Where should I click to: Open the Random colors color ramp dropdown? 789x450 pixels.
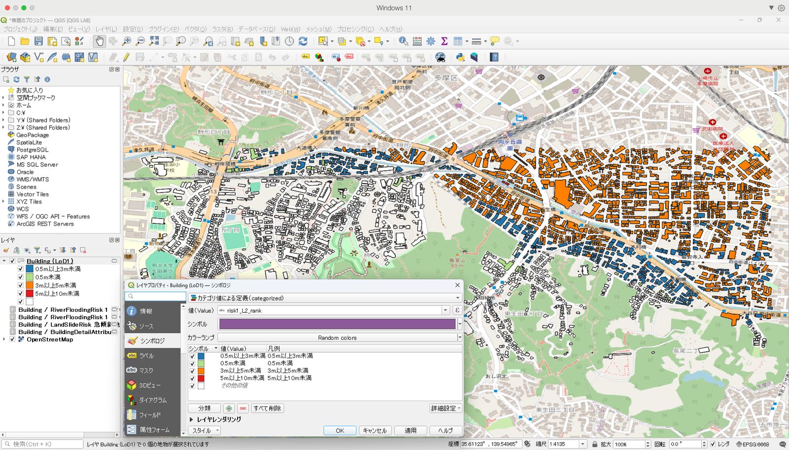pos(460,337)
